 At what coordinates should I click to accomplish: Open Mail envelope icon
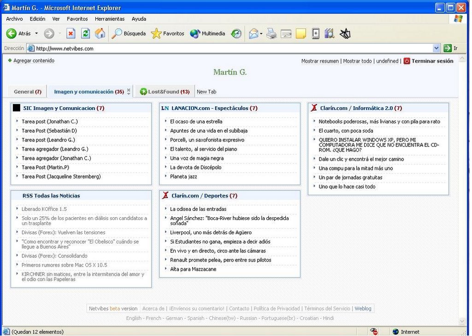click(x=254, y=34)
